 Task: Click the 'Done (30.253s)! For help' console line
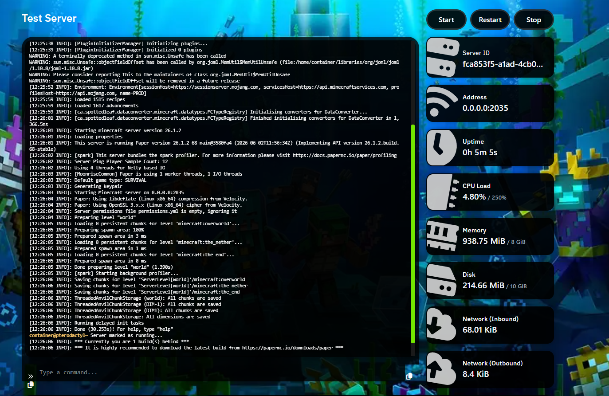click(101, 329)
